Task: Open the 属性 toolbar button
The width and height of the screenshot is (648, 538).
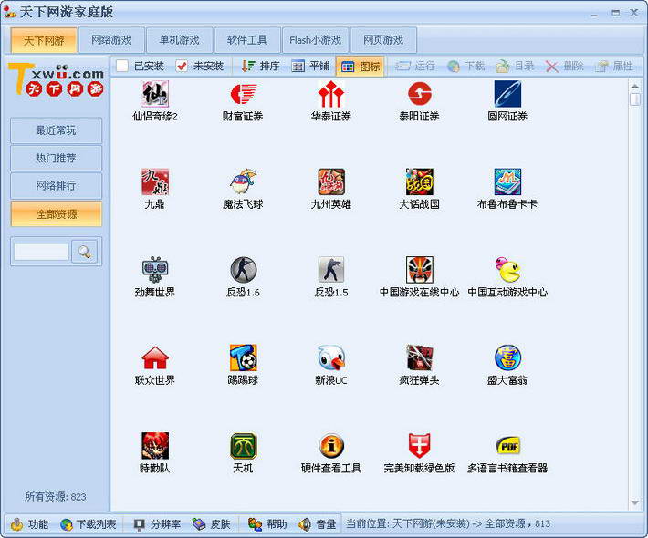Action: point(613,66)
